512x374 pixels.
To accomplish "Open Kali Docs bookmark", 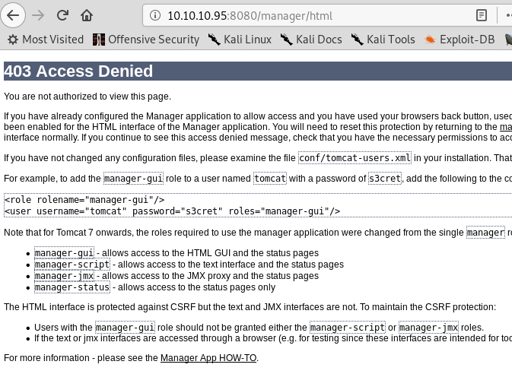I will tap(311, 40).
